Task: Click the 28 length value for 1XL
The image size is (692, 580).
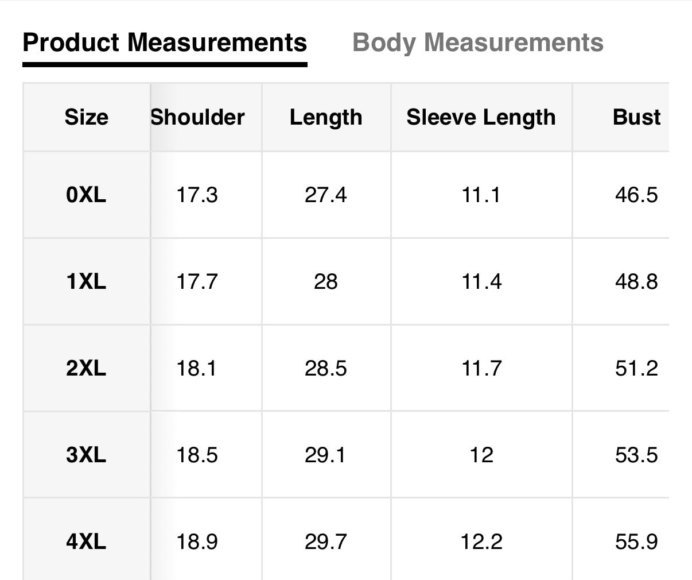Action: 326,282
